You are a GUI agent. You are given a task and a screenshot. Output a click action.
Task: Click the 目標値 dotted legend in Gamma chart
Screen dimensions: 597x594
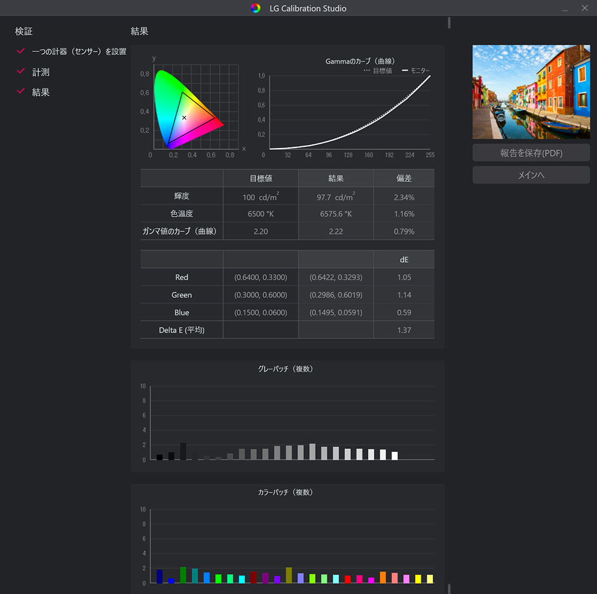367,71
